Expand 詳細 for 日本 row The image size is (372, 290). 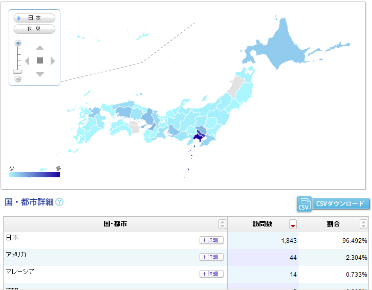click(x=211, y=240)
